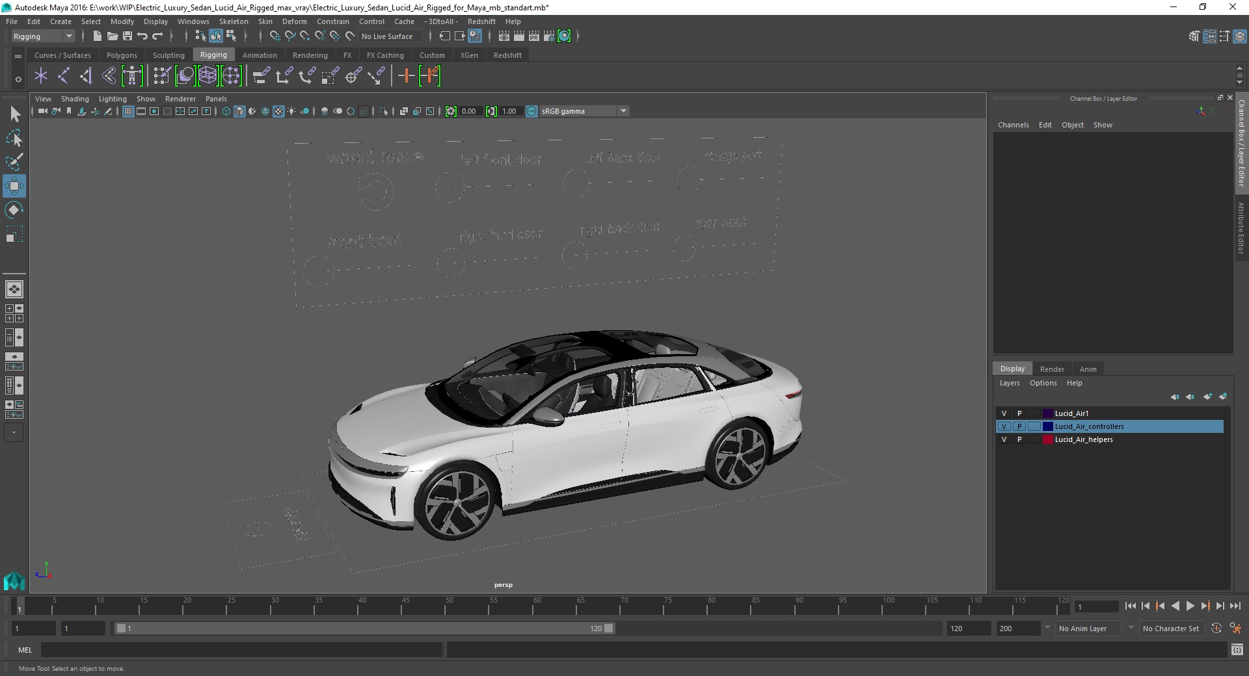This screenshot has height=676, width=1249.
Task: Select the Scale tool
Action: (x=14, y=234)
